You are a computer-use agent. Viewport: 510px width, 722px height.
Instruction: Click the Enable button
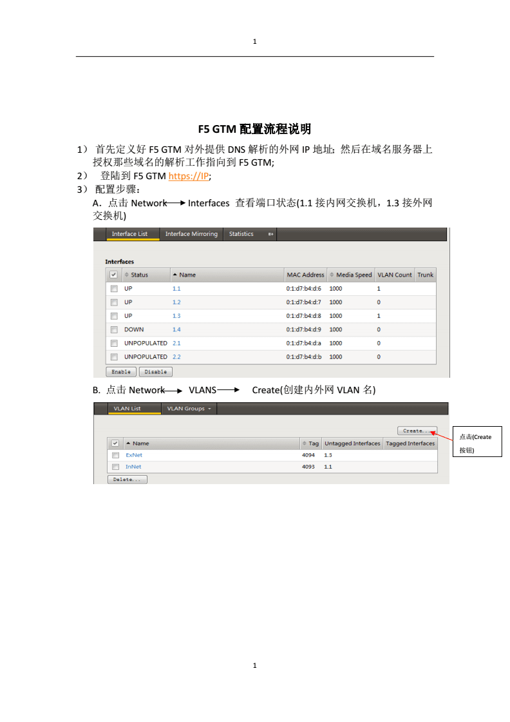point(121,372)
